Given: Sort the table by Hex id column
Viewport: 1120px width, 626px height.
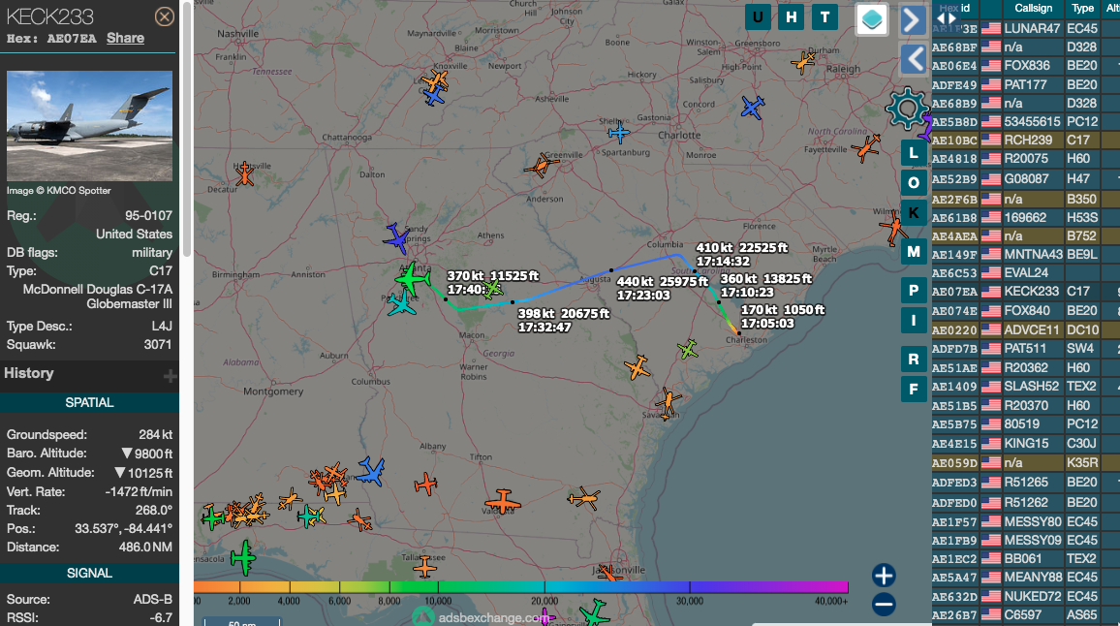Looking at the screenshot, I should [x=954, y=8].
